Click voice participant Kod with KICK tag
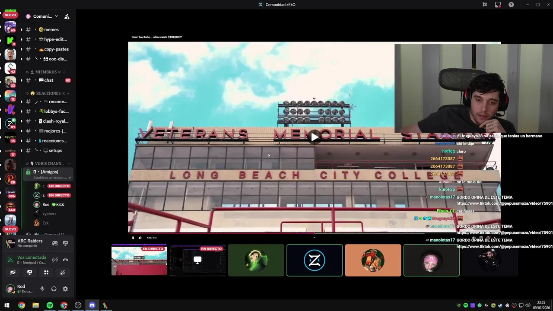 coord(49,205)
